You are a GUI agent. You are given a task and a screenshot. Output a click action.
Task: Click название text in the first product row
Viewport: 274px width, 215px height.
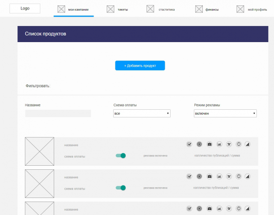pos(71,145)
